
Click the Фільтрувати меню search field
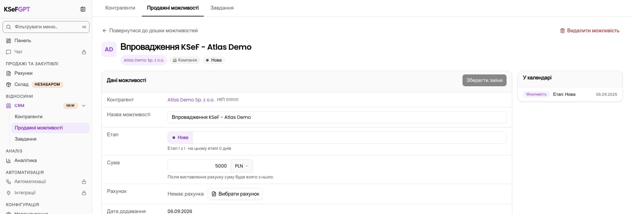pos(46,27)
